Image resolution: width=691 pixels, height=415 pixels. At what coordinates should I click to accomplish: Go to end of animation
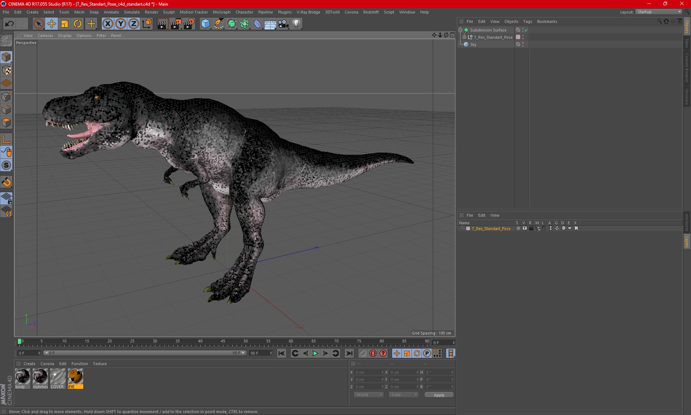349,353
